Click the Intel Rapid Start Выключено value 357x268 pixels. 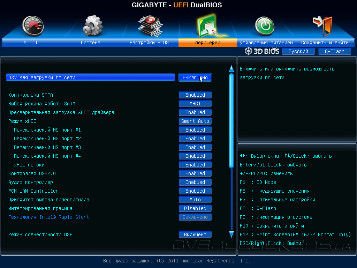click(x=195, y=217)
